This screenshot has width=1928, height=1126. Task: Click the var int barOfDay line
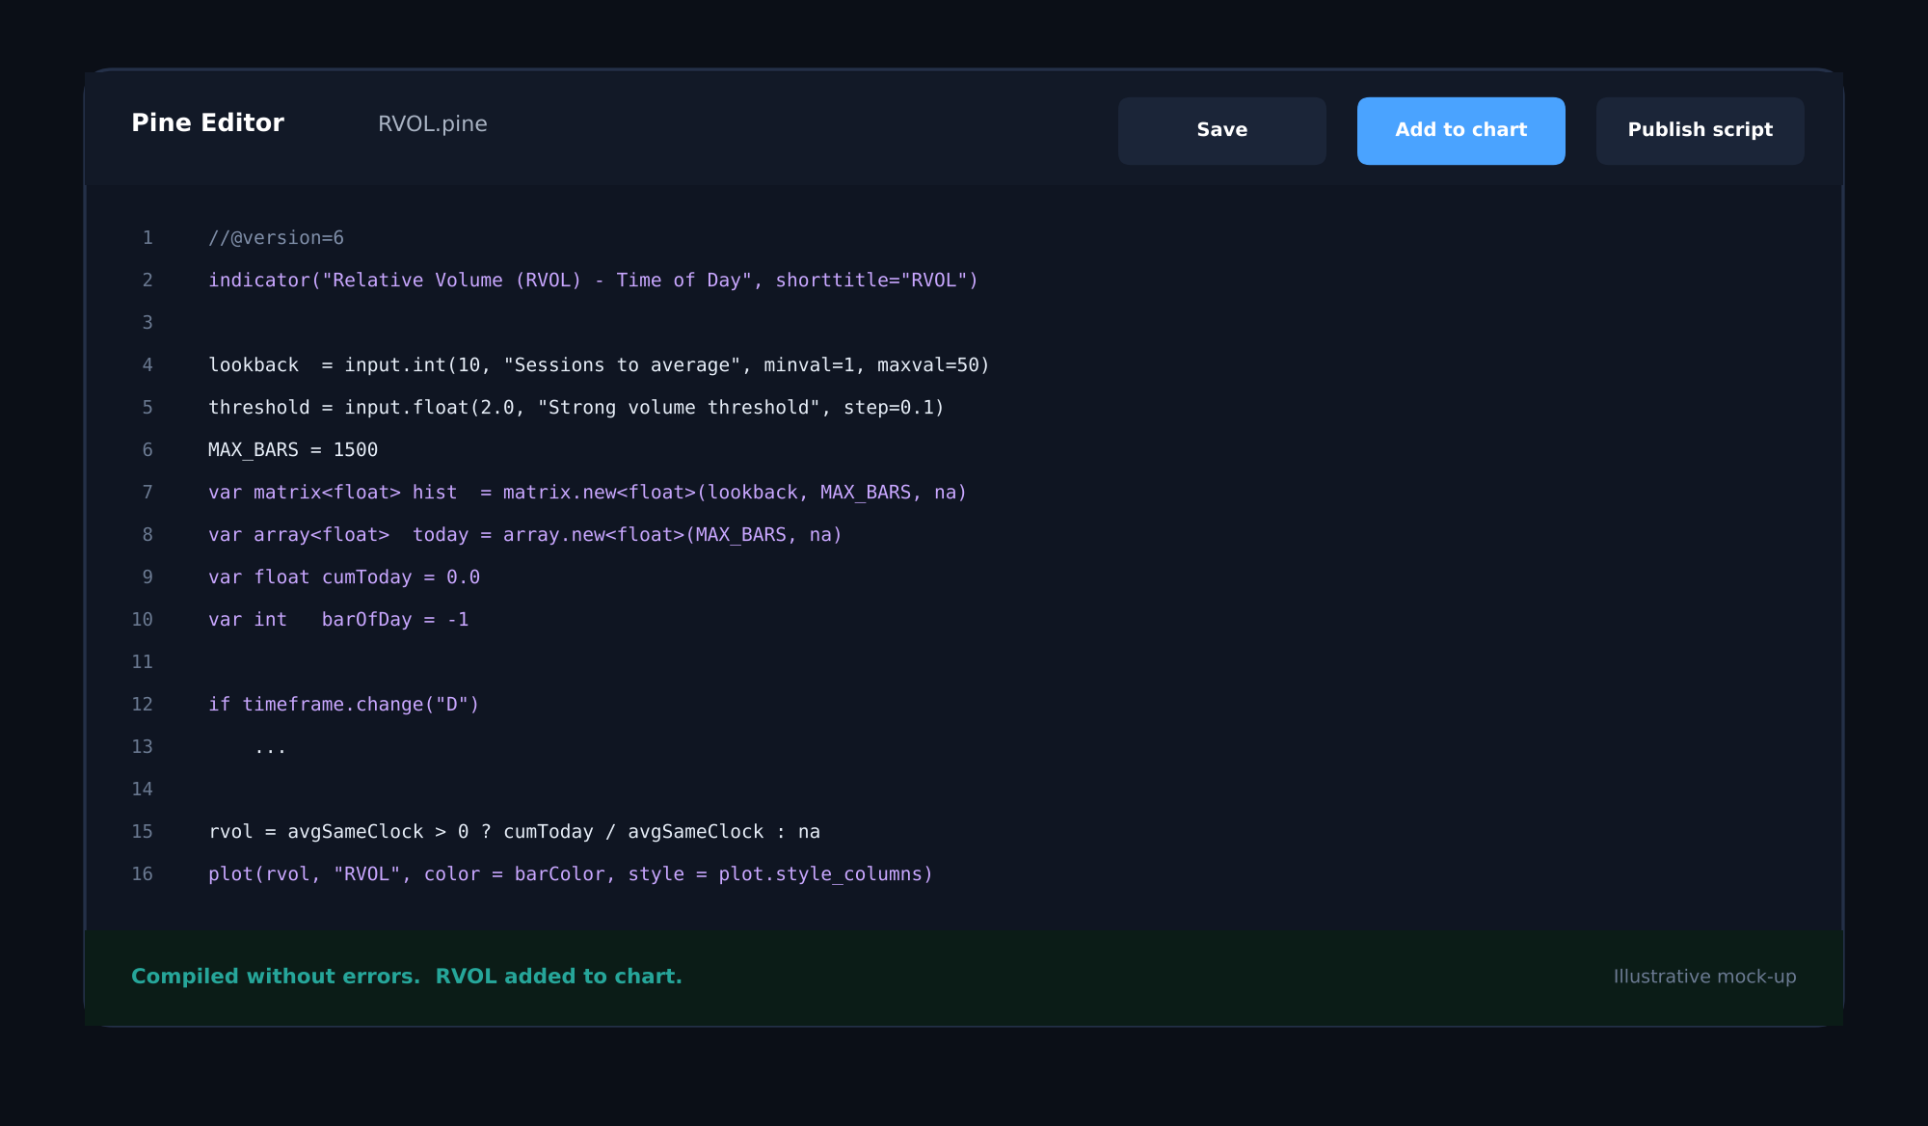pos(338,619)
